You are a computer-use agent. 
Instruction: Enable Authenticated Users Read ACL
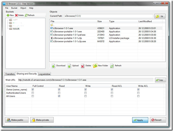112,93
